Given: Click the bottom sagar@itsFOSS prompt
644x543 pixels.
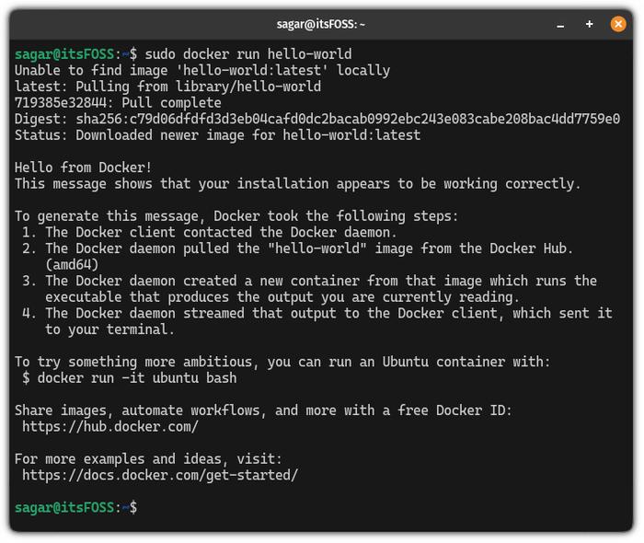Looking at the screenshot, I should tap(76, 508).
